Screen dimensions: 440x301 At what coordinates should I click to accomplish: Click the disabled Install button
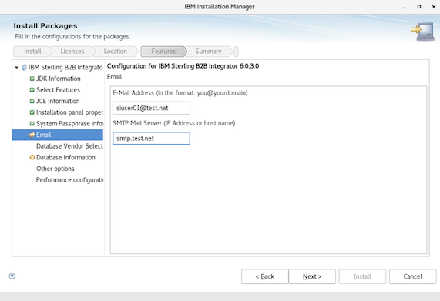click(362, 276)
